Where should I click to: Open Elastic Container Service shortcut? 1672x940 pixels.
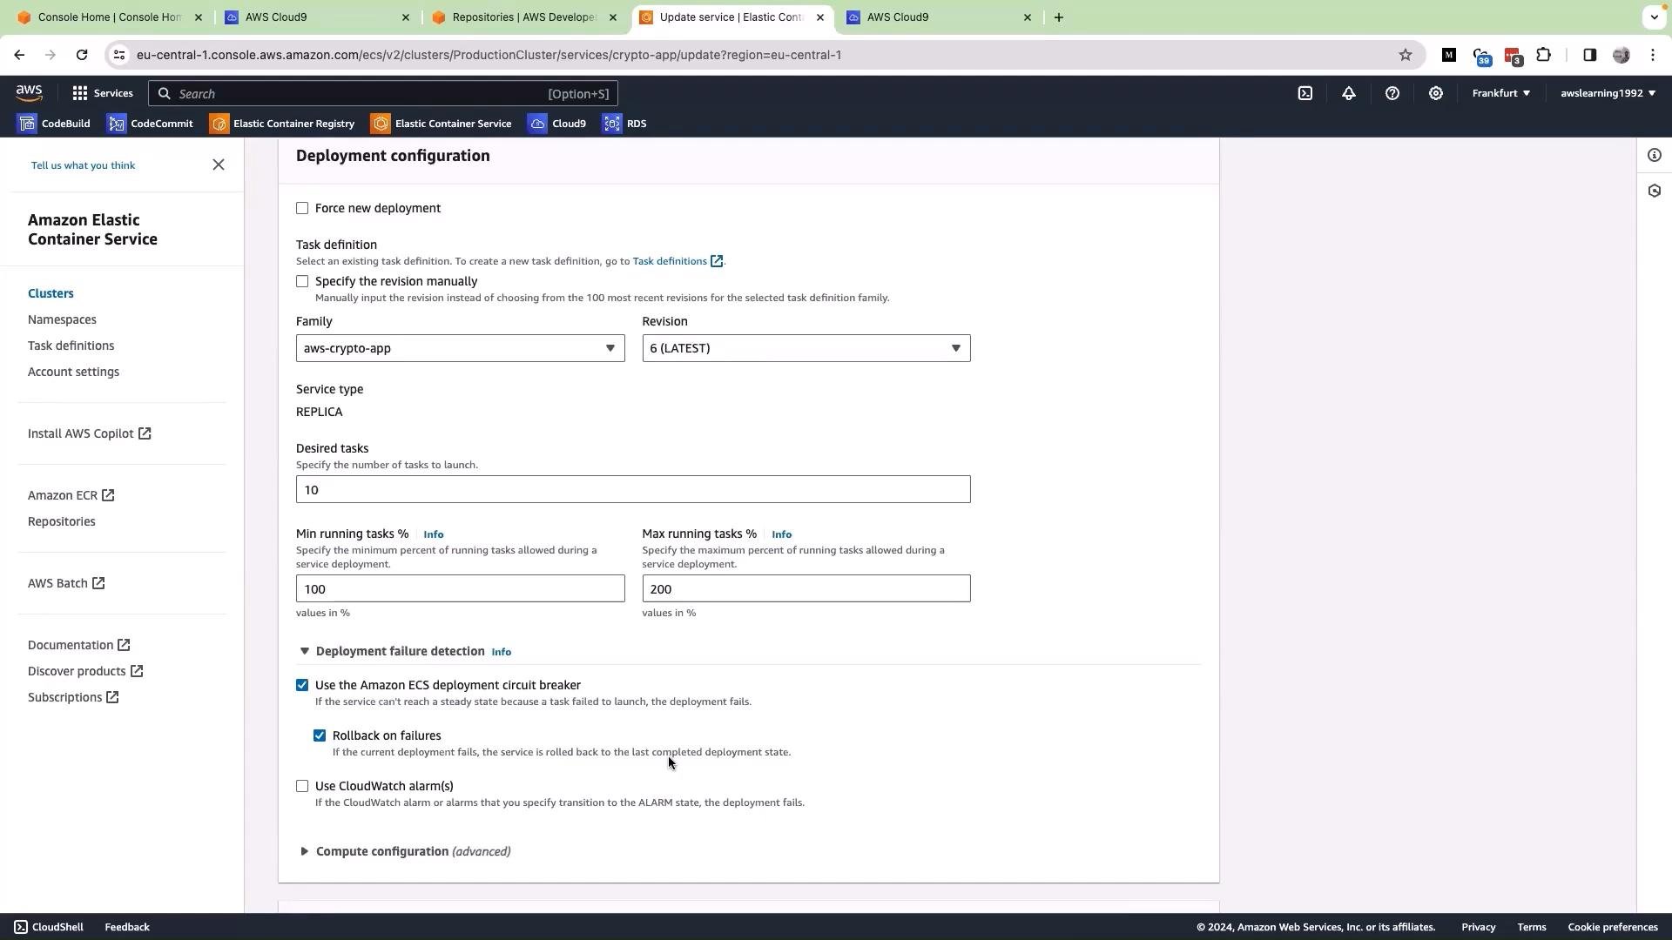point(442,124)
